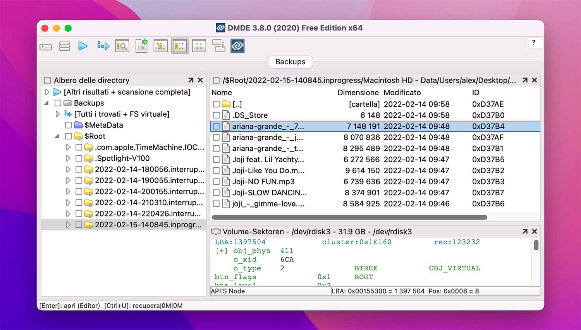The image size is (581, 330).
Task: Tick the Albero delle directory header checkbox
Action: 48,80
